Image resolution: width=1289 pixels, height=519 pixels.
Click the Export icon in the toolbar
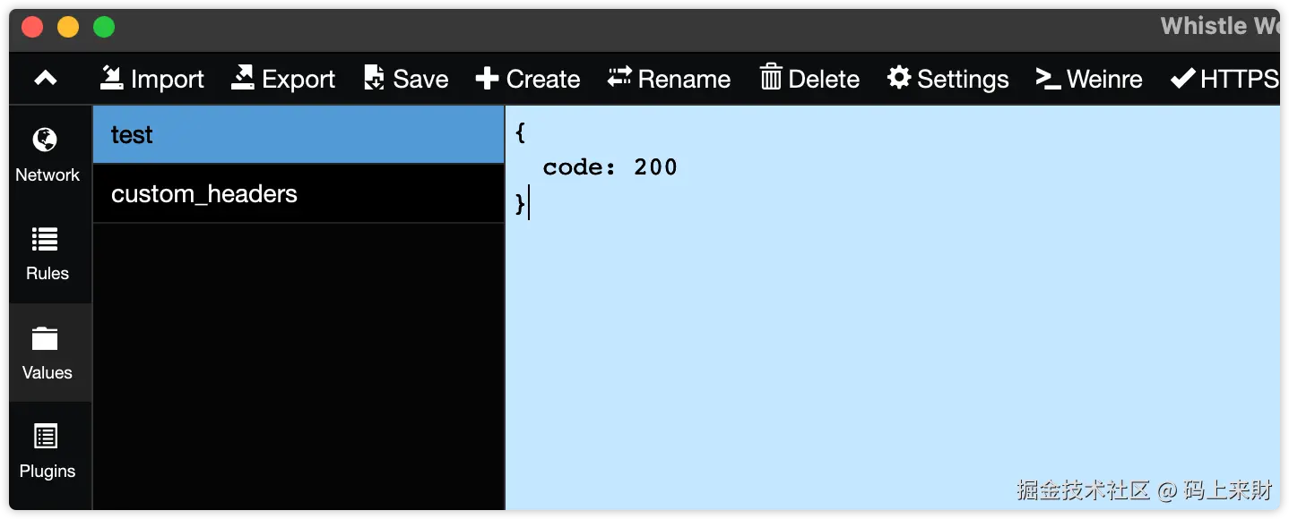[243, 79]
